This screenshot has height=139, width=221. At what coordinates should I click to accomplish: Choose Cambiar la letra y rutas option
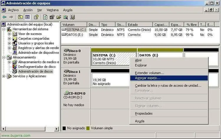point(169,86)
